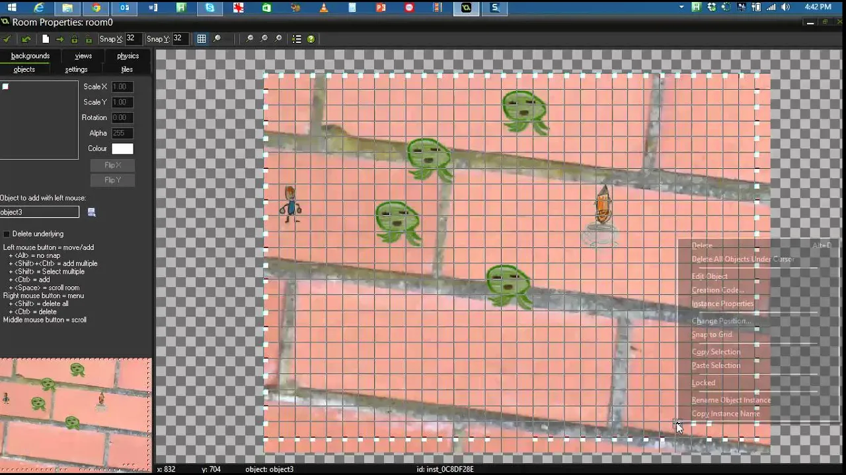The width and height of the screenshot is (846, 475).
Task: Choose Paste Selection in context menu
Action: 716,365
